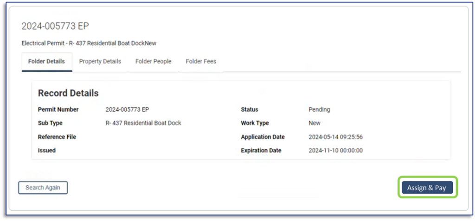
Task: Open the Folder Details tab
Action: (46, 62)
